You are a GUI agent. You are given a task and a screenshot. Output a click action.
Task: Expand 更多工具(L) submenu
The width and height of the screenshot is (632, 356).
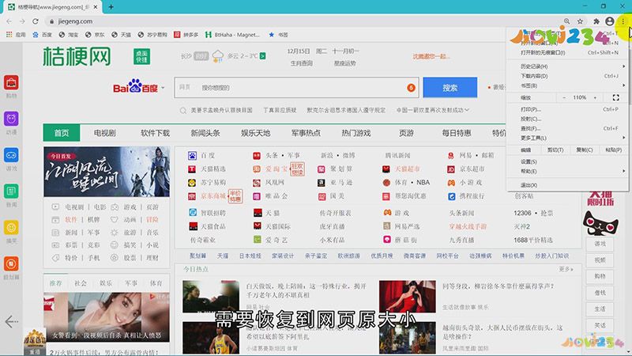pyautogui.click(x=567, y=138)
